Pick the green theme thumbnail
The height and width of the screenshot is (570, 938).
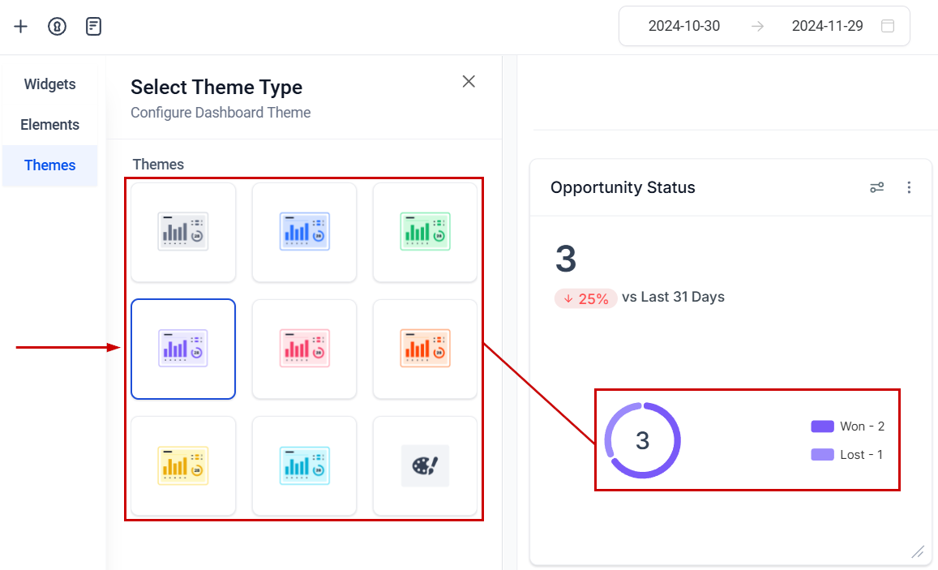pyautogui.click(x=425, y=232)
